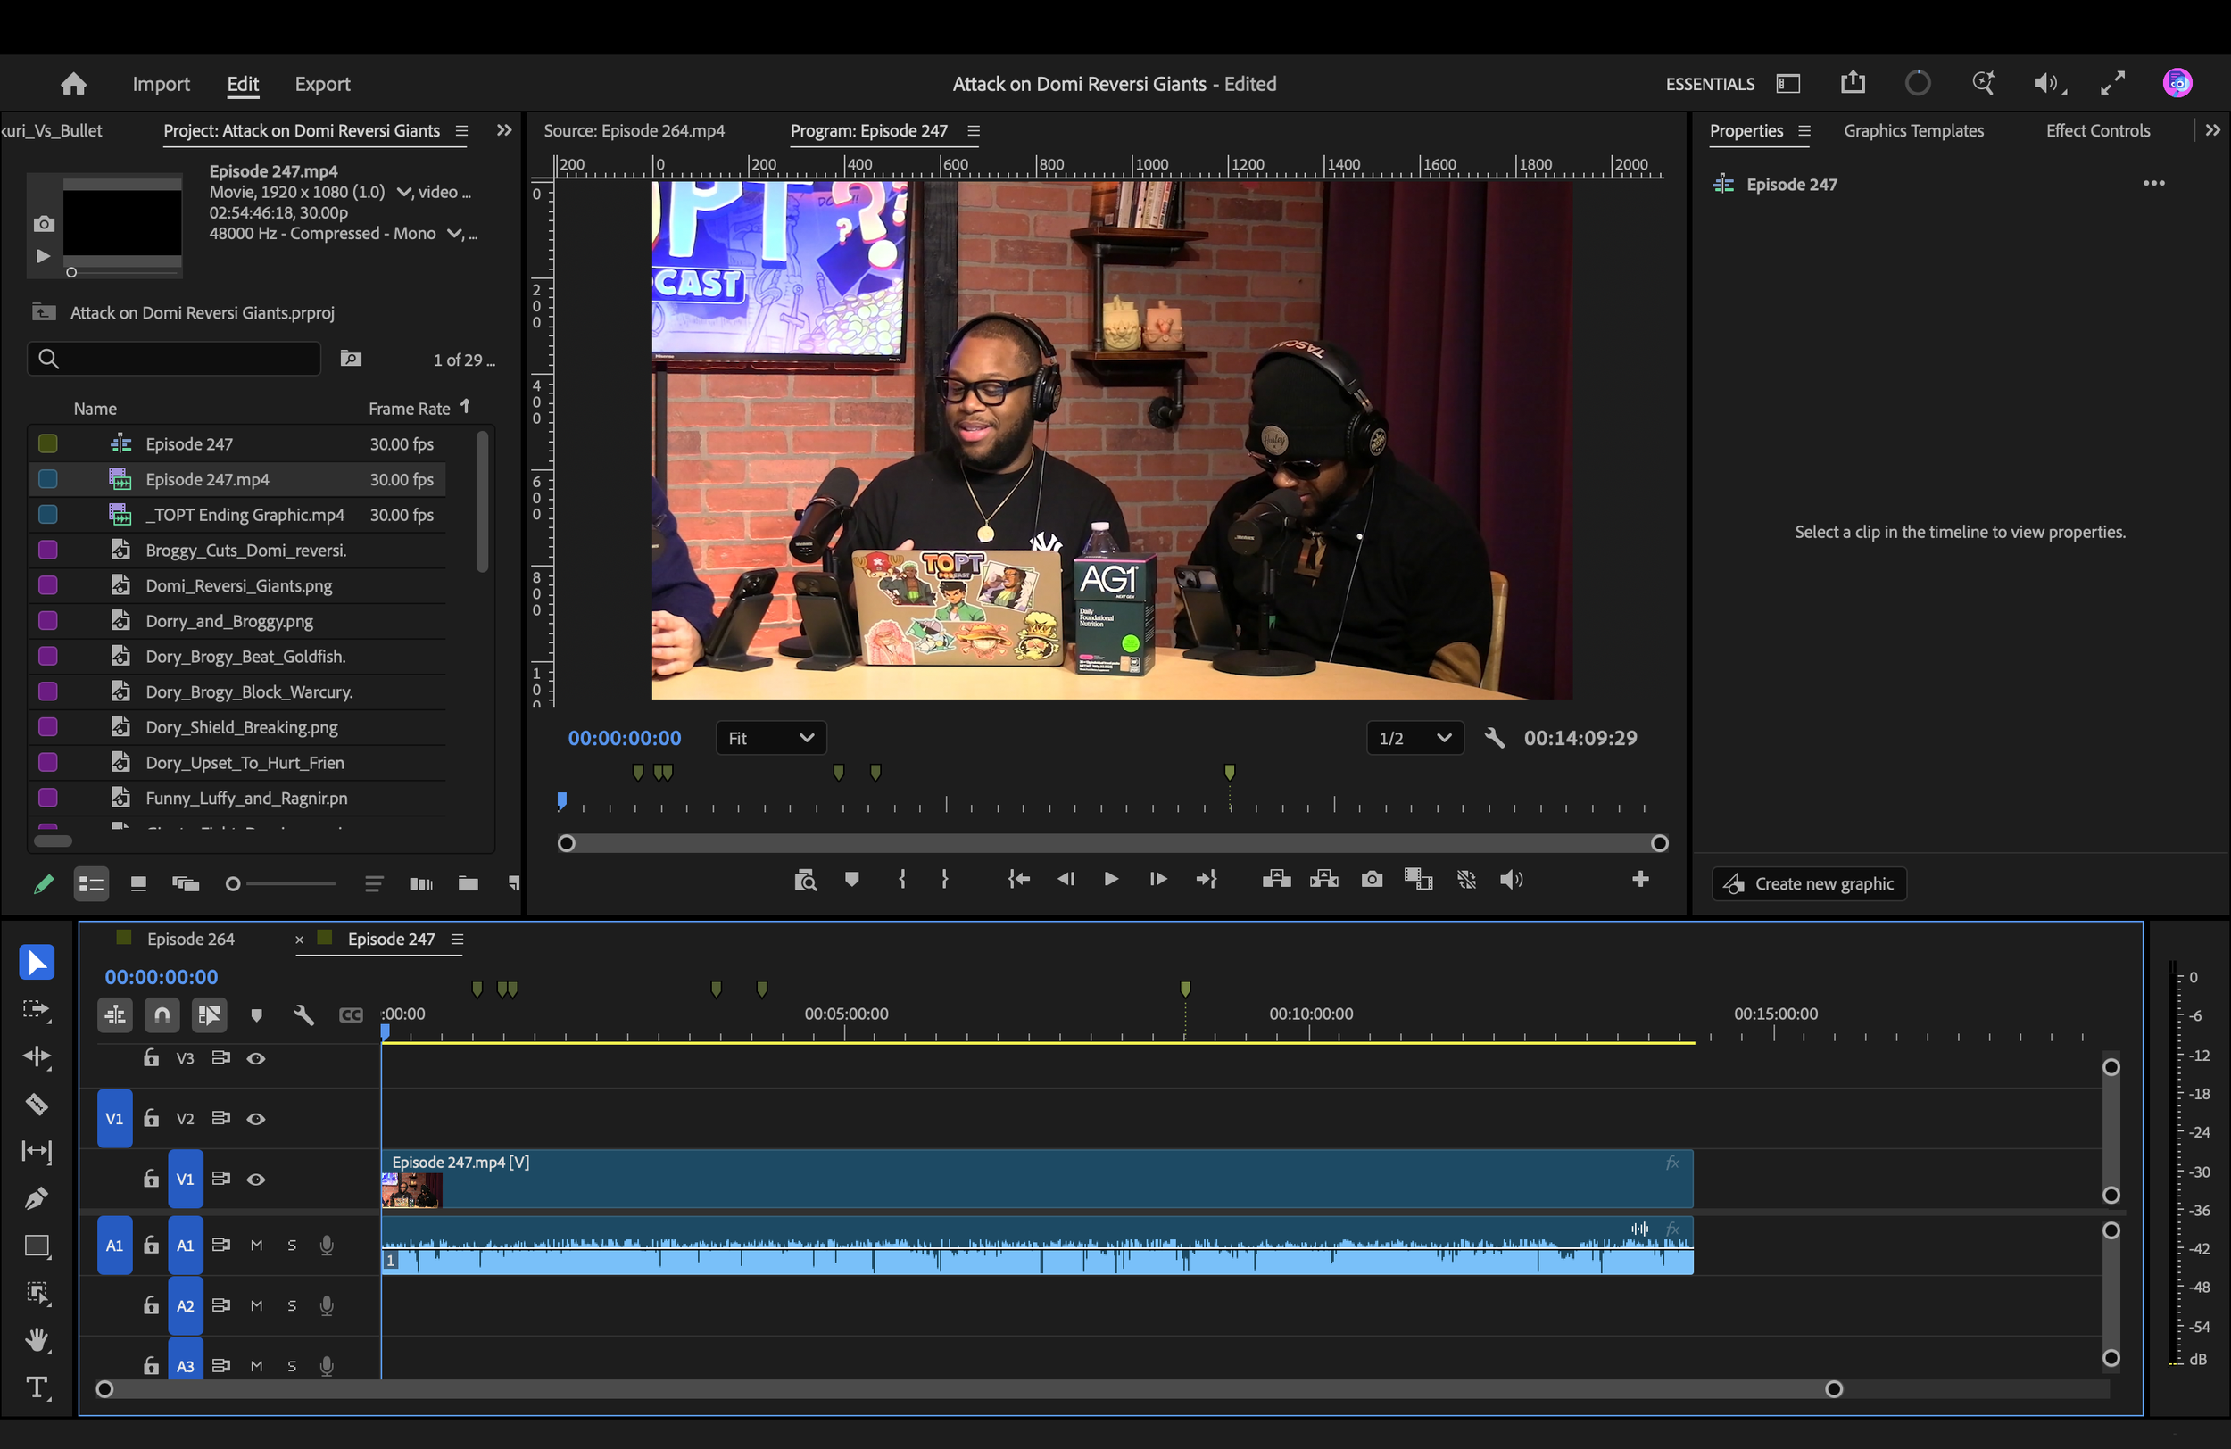Select the Pen tool
This screenshot has height=1449, width=2231.
coord(37,1197)
